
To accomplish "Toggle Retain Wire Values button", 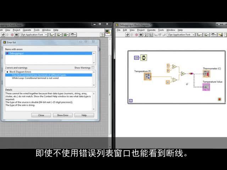I will point(151,35).
